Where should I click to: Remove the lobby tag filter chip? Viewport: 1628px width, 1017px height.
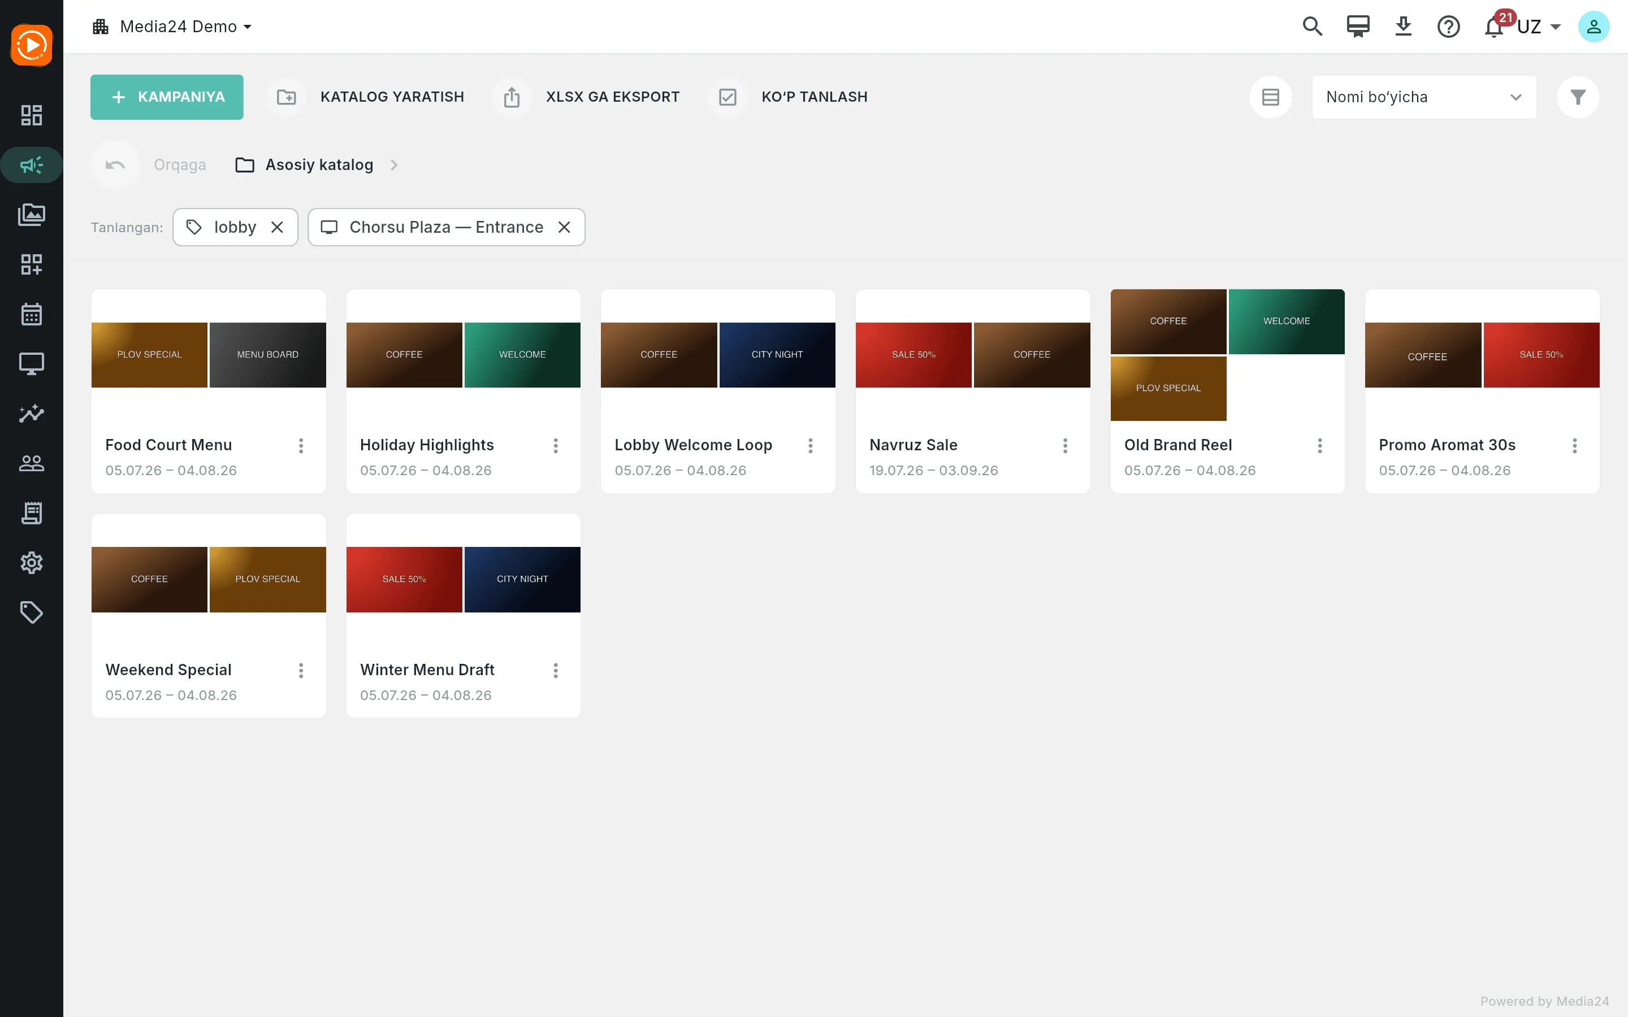(276, 227)
